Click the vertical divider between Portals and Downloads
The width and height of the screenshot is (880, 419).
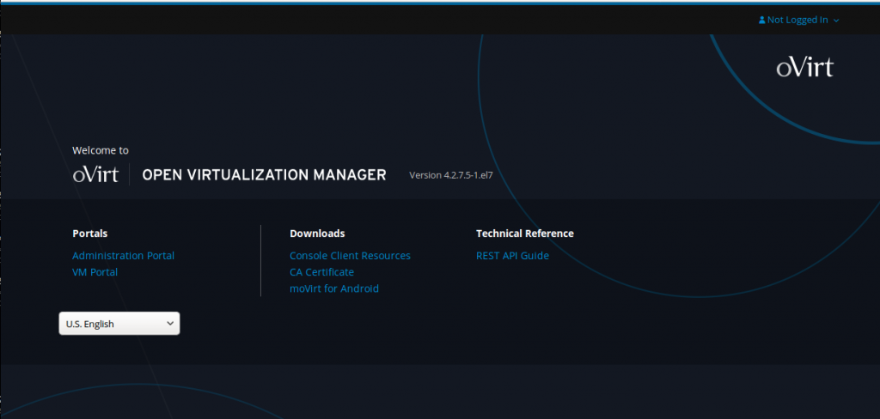point(261,260)
